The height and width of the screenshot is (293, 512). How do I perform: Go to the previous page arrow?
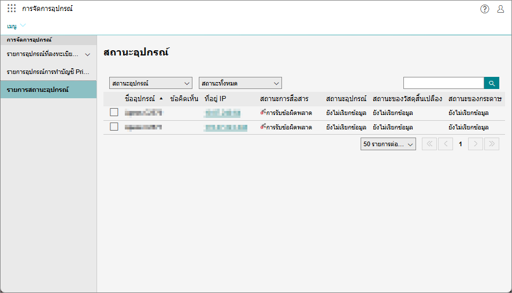[445, 144]
